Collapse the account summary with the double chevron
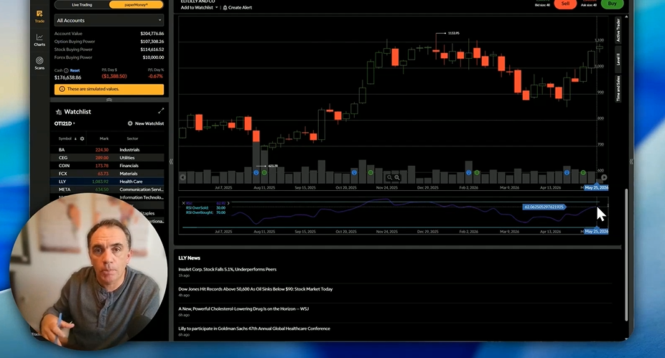 (x=109, y=100)
